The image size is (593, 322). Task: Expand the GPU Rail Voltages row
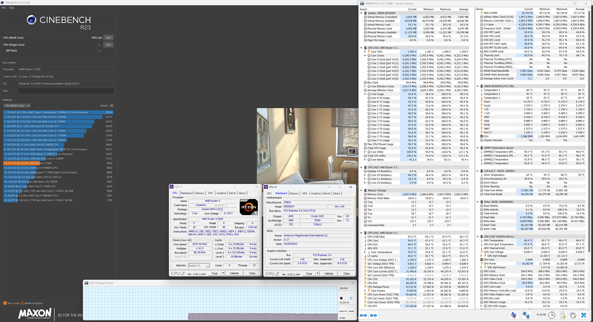(481, 256)
